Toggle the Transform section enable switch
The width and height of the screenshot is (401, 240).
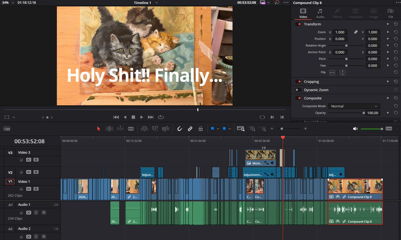[x=298, y=24]
